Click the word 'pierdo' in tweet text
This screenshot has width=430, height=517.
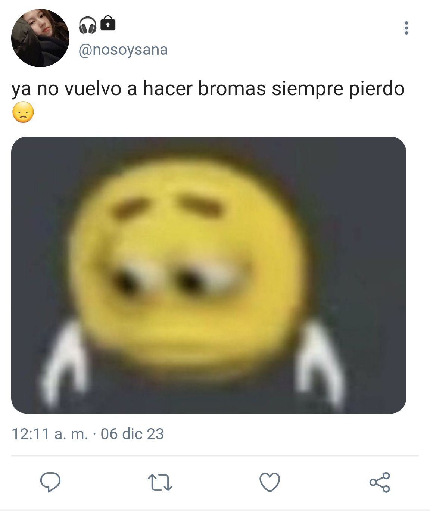point(377,89)
